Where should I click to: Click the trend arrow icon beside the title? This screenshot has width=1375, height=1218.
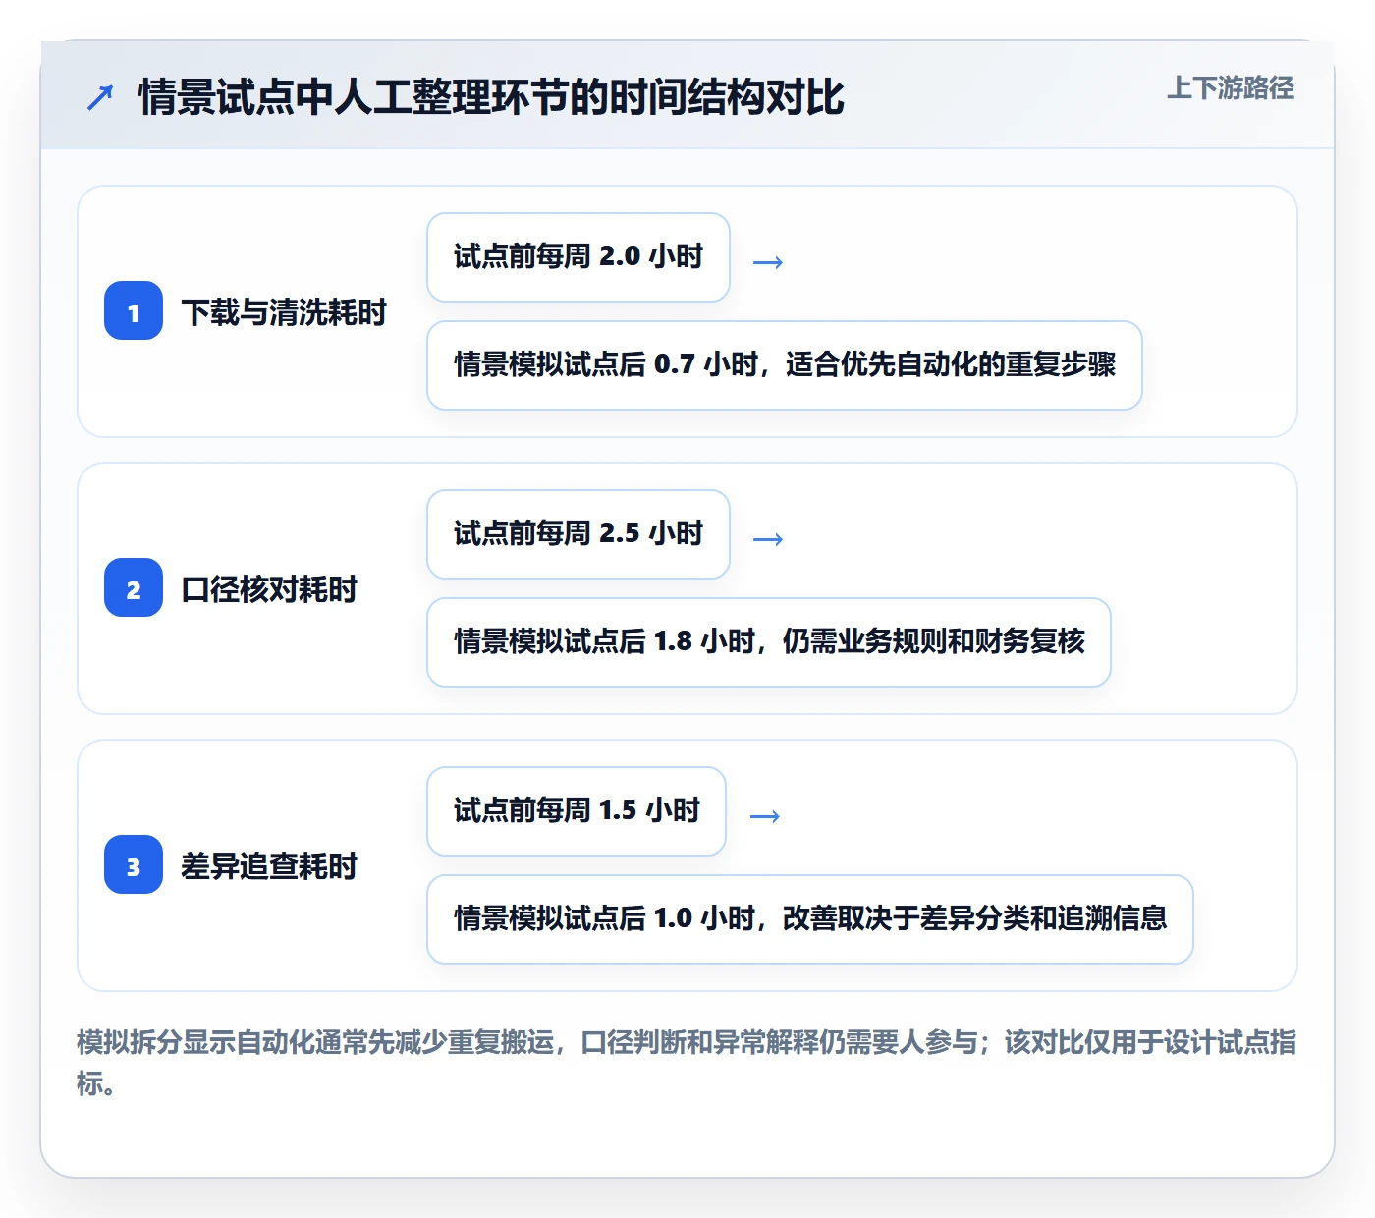click(x=100, y=97)
